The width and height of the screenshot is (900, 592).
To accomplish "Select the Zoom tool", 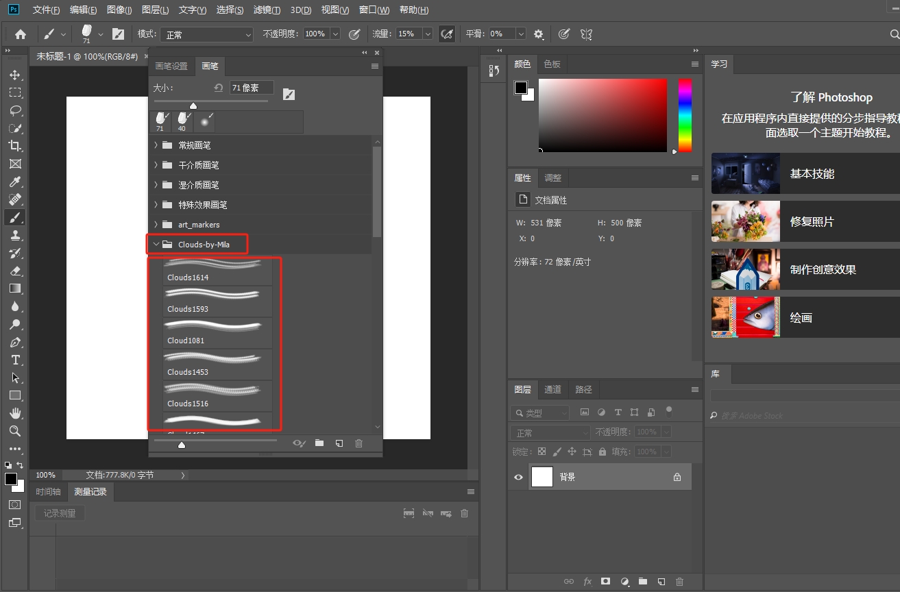I will point(15,431).
